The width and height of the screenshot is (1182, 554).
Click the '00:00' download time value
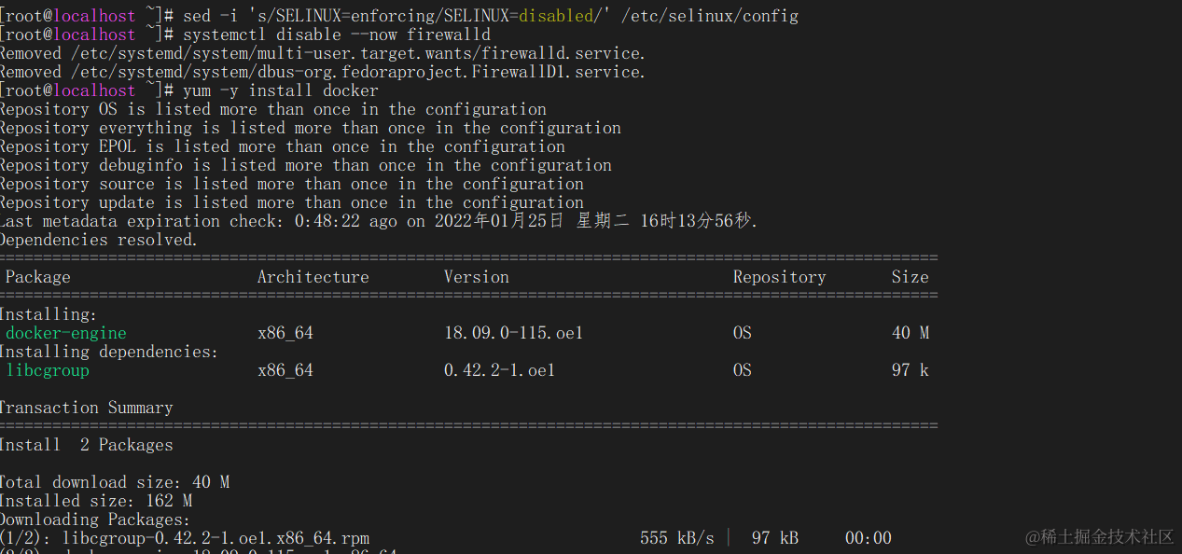tap(869, 538)
